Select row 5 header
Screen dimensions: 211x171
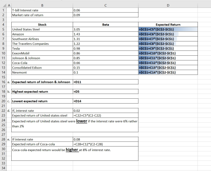click(x=3, y=29)
